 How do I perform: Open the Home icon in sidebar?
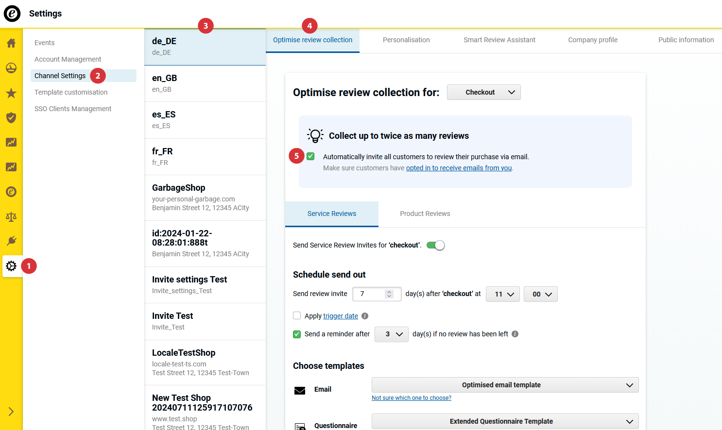pyautogui.click(x=11, y=43)
